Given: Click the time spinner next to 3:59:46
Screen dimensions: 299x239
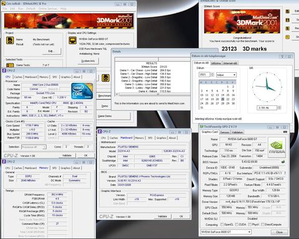Looking at the screenshot, I should coord(279,108).
